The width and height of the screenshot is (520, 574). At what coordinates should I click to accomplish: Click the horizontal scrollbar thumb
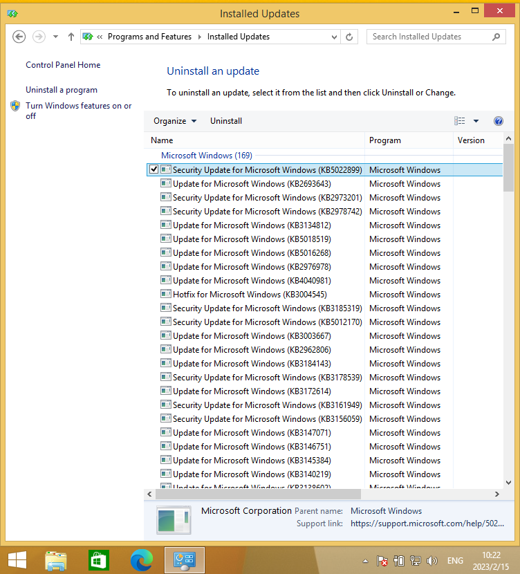(258, 494)
